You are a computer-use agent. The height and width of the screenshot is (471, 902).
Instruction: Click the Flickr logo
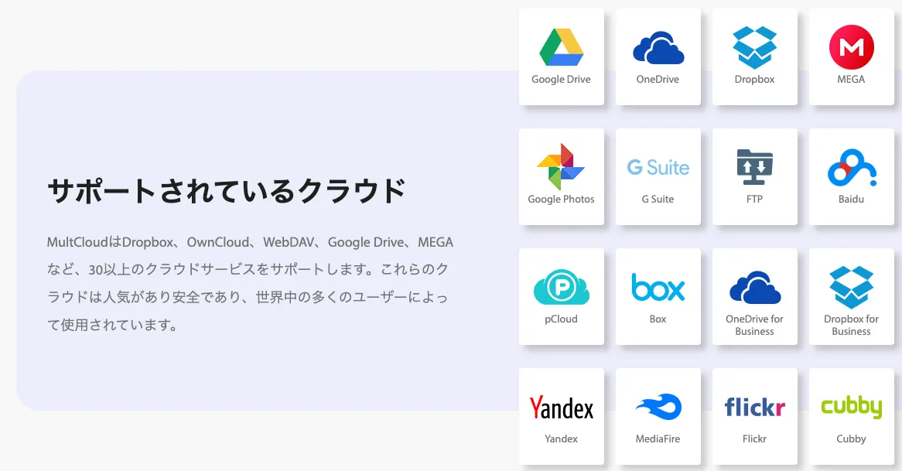(754, 407)
